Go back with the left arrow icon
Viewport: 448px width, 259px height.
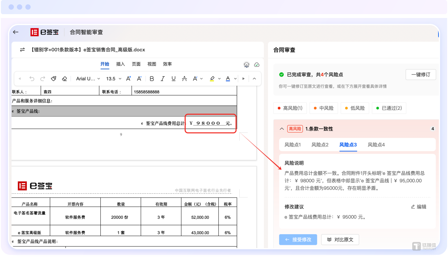pyautogui.click(x=16, y=32)
